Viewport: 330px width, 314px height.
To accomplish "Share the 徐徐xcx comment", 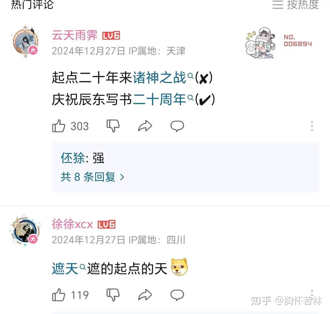I will [145, 295].
